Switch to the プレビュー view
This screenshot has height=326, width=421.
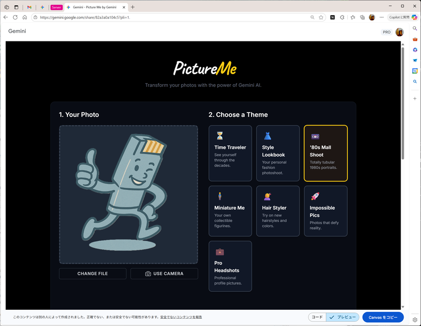tap(343, 317)
